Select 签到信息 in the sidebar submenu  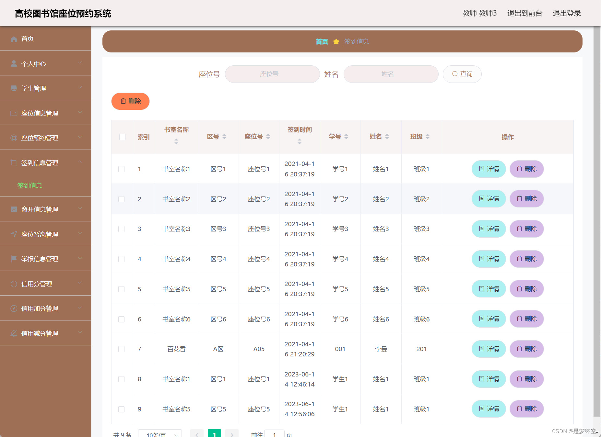[30, 185]
